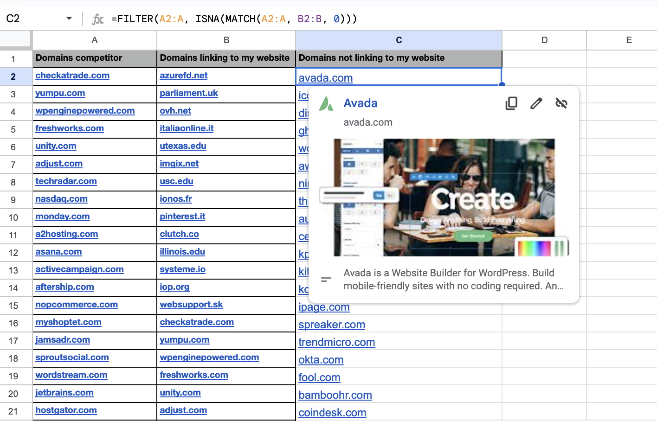The width and height of the screenshot is (657, 421).
Task: Click the Avada logo icon
Action: coord(326,103)
